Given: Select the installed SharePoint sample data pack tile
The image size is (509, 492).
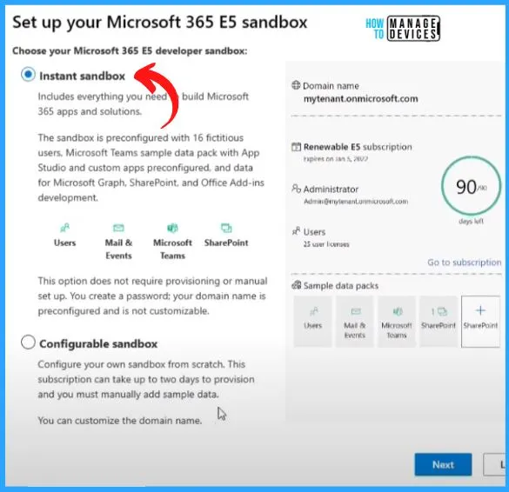Looking at the screenshot, I should coord(439,322).
